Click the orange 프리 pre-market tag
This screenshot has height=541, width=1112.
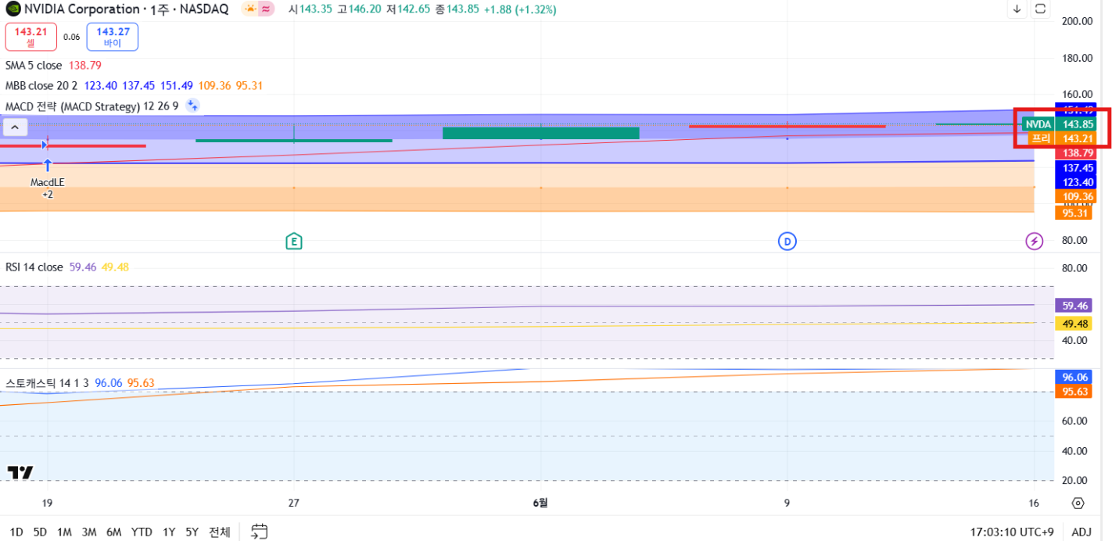tap(1042, 138)
